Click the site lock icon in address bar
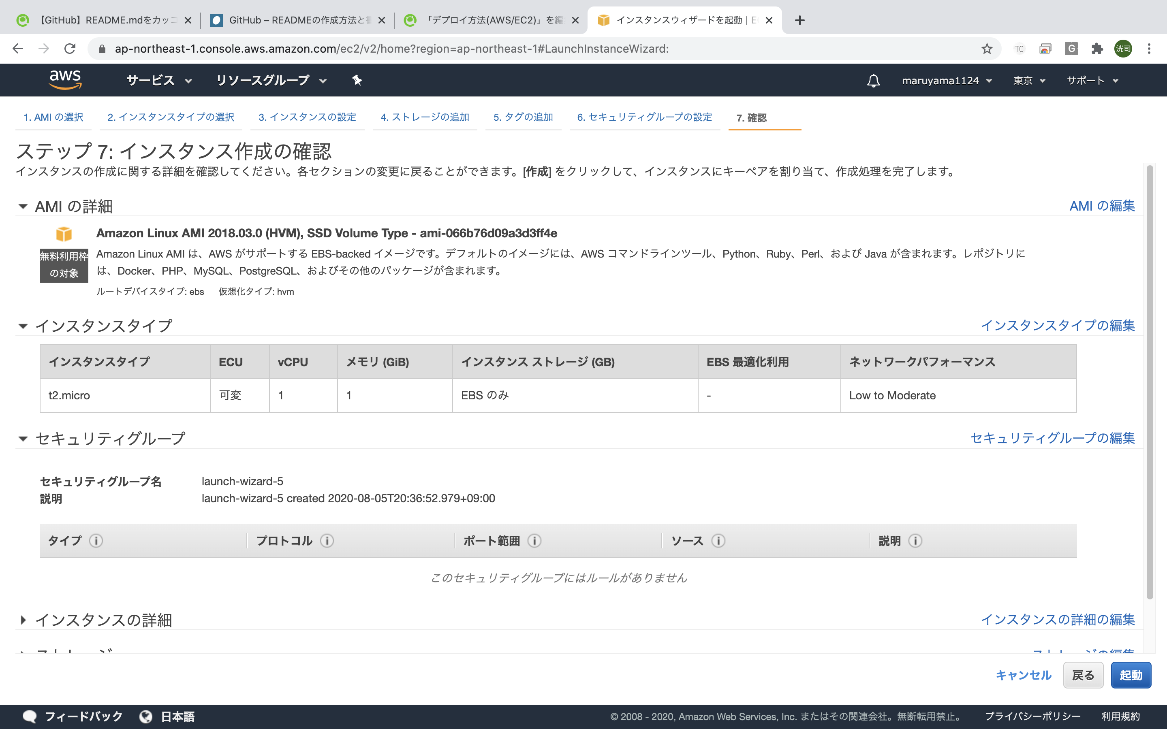Screen dimensions: 1167x729 (102, 49)
